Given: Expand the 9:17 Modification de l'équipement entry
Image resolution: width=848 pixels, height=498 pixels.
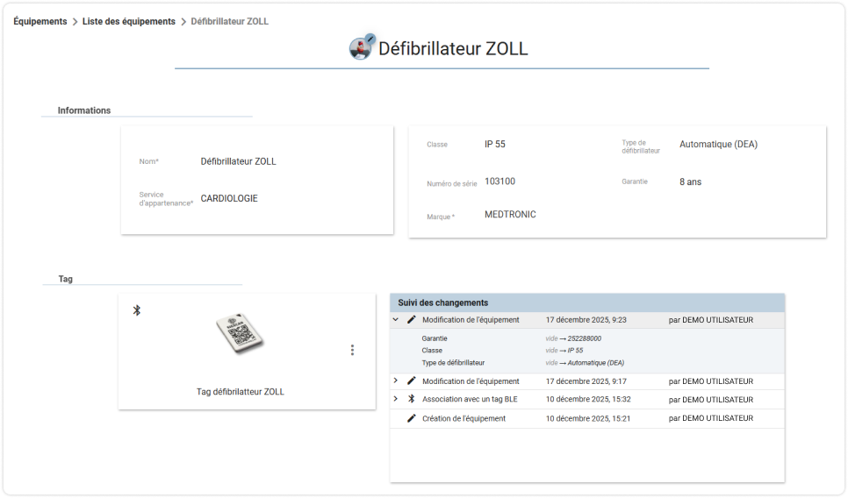Looking at the screenshot, I should [395, 381].
